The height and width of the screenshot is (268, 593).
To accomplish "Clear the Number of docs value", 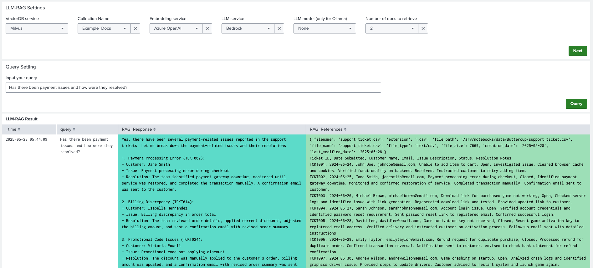I will pyautogui.click(x=423, y=28).
